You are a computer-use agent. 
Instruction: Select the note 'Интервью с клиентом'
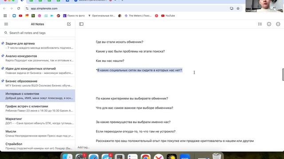coord(37,96)
